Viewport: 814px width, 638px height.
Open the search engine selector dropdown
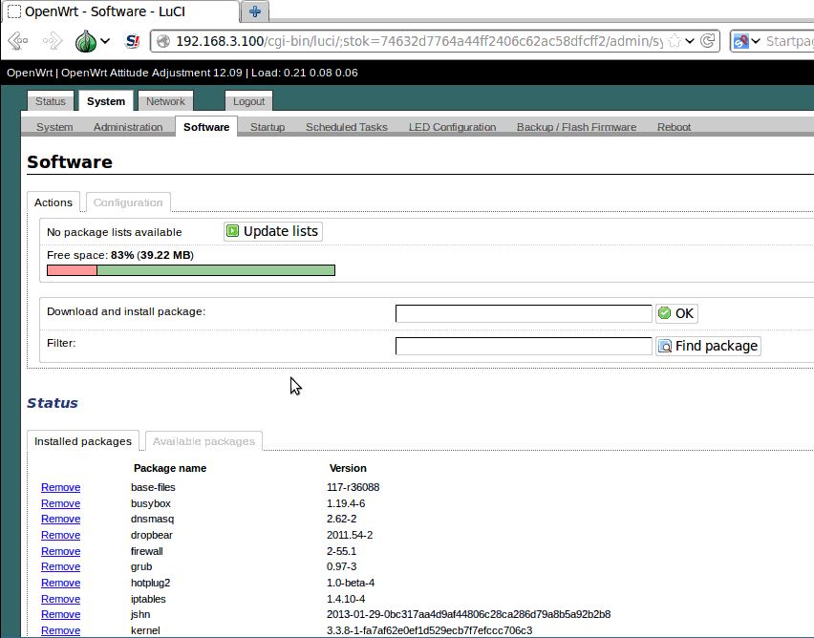pyautogui.click(x=758, y=41)
